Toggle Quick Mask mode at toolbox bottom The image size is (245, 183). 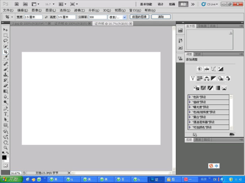point(5,165)
